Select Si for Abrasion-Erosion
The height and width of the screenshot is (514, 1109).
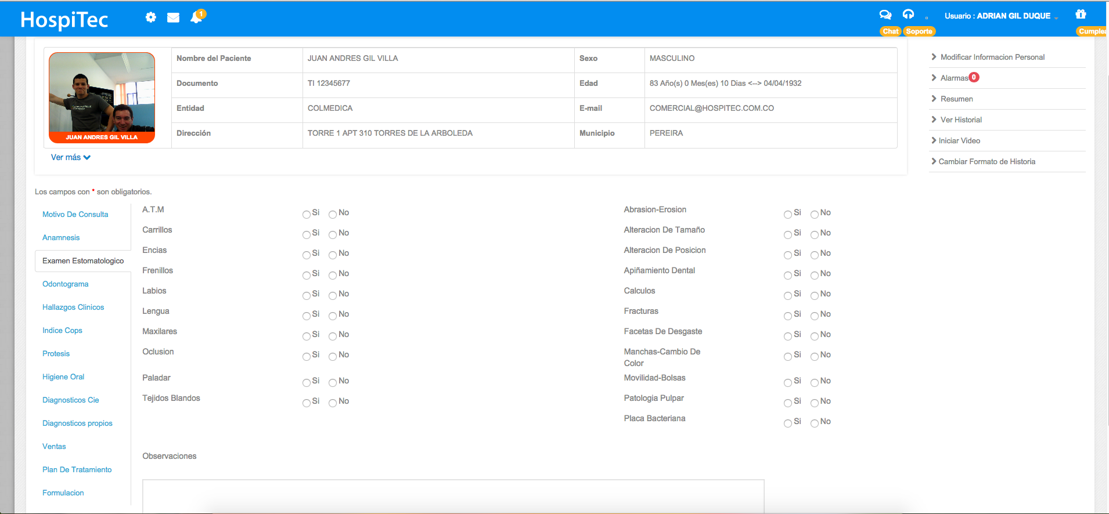point(788,215)
